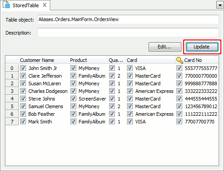The width and height of the screenshot is (224, 171).
Task: Select row header 1
Action: pos(12,76)
